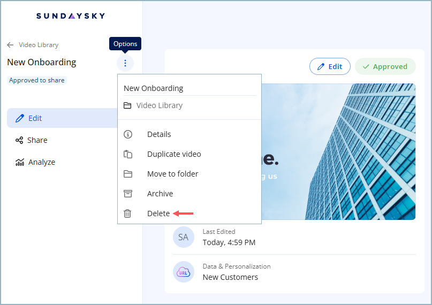Switch to the Share sidebar tab
432x305 pixels.
click(x=37, y=140)
